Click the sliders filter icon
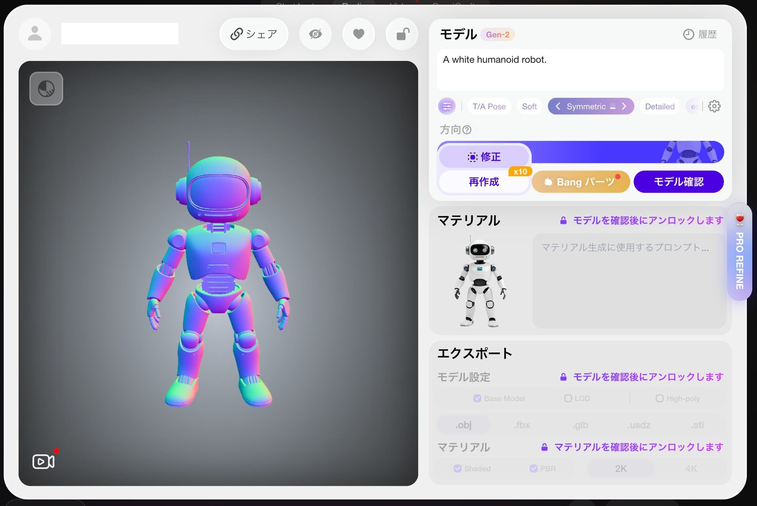Image resolution: width=757 pixels, height=506 pixels. (447, 106)
